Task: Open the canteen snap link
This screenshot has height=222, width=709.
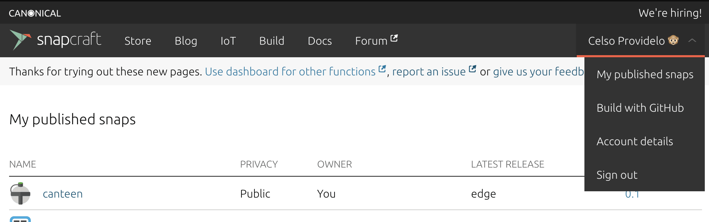Action: click(63, 194)
